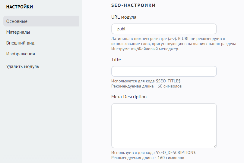The image size is (244, 163).
Task: Focus the URL модуля input containing publ
Action: point(164,29)
